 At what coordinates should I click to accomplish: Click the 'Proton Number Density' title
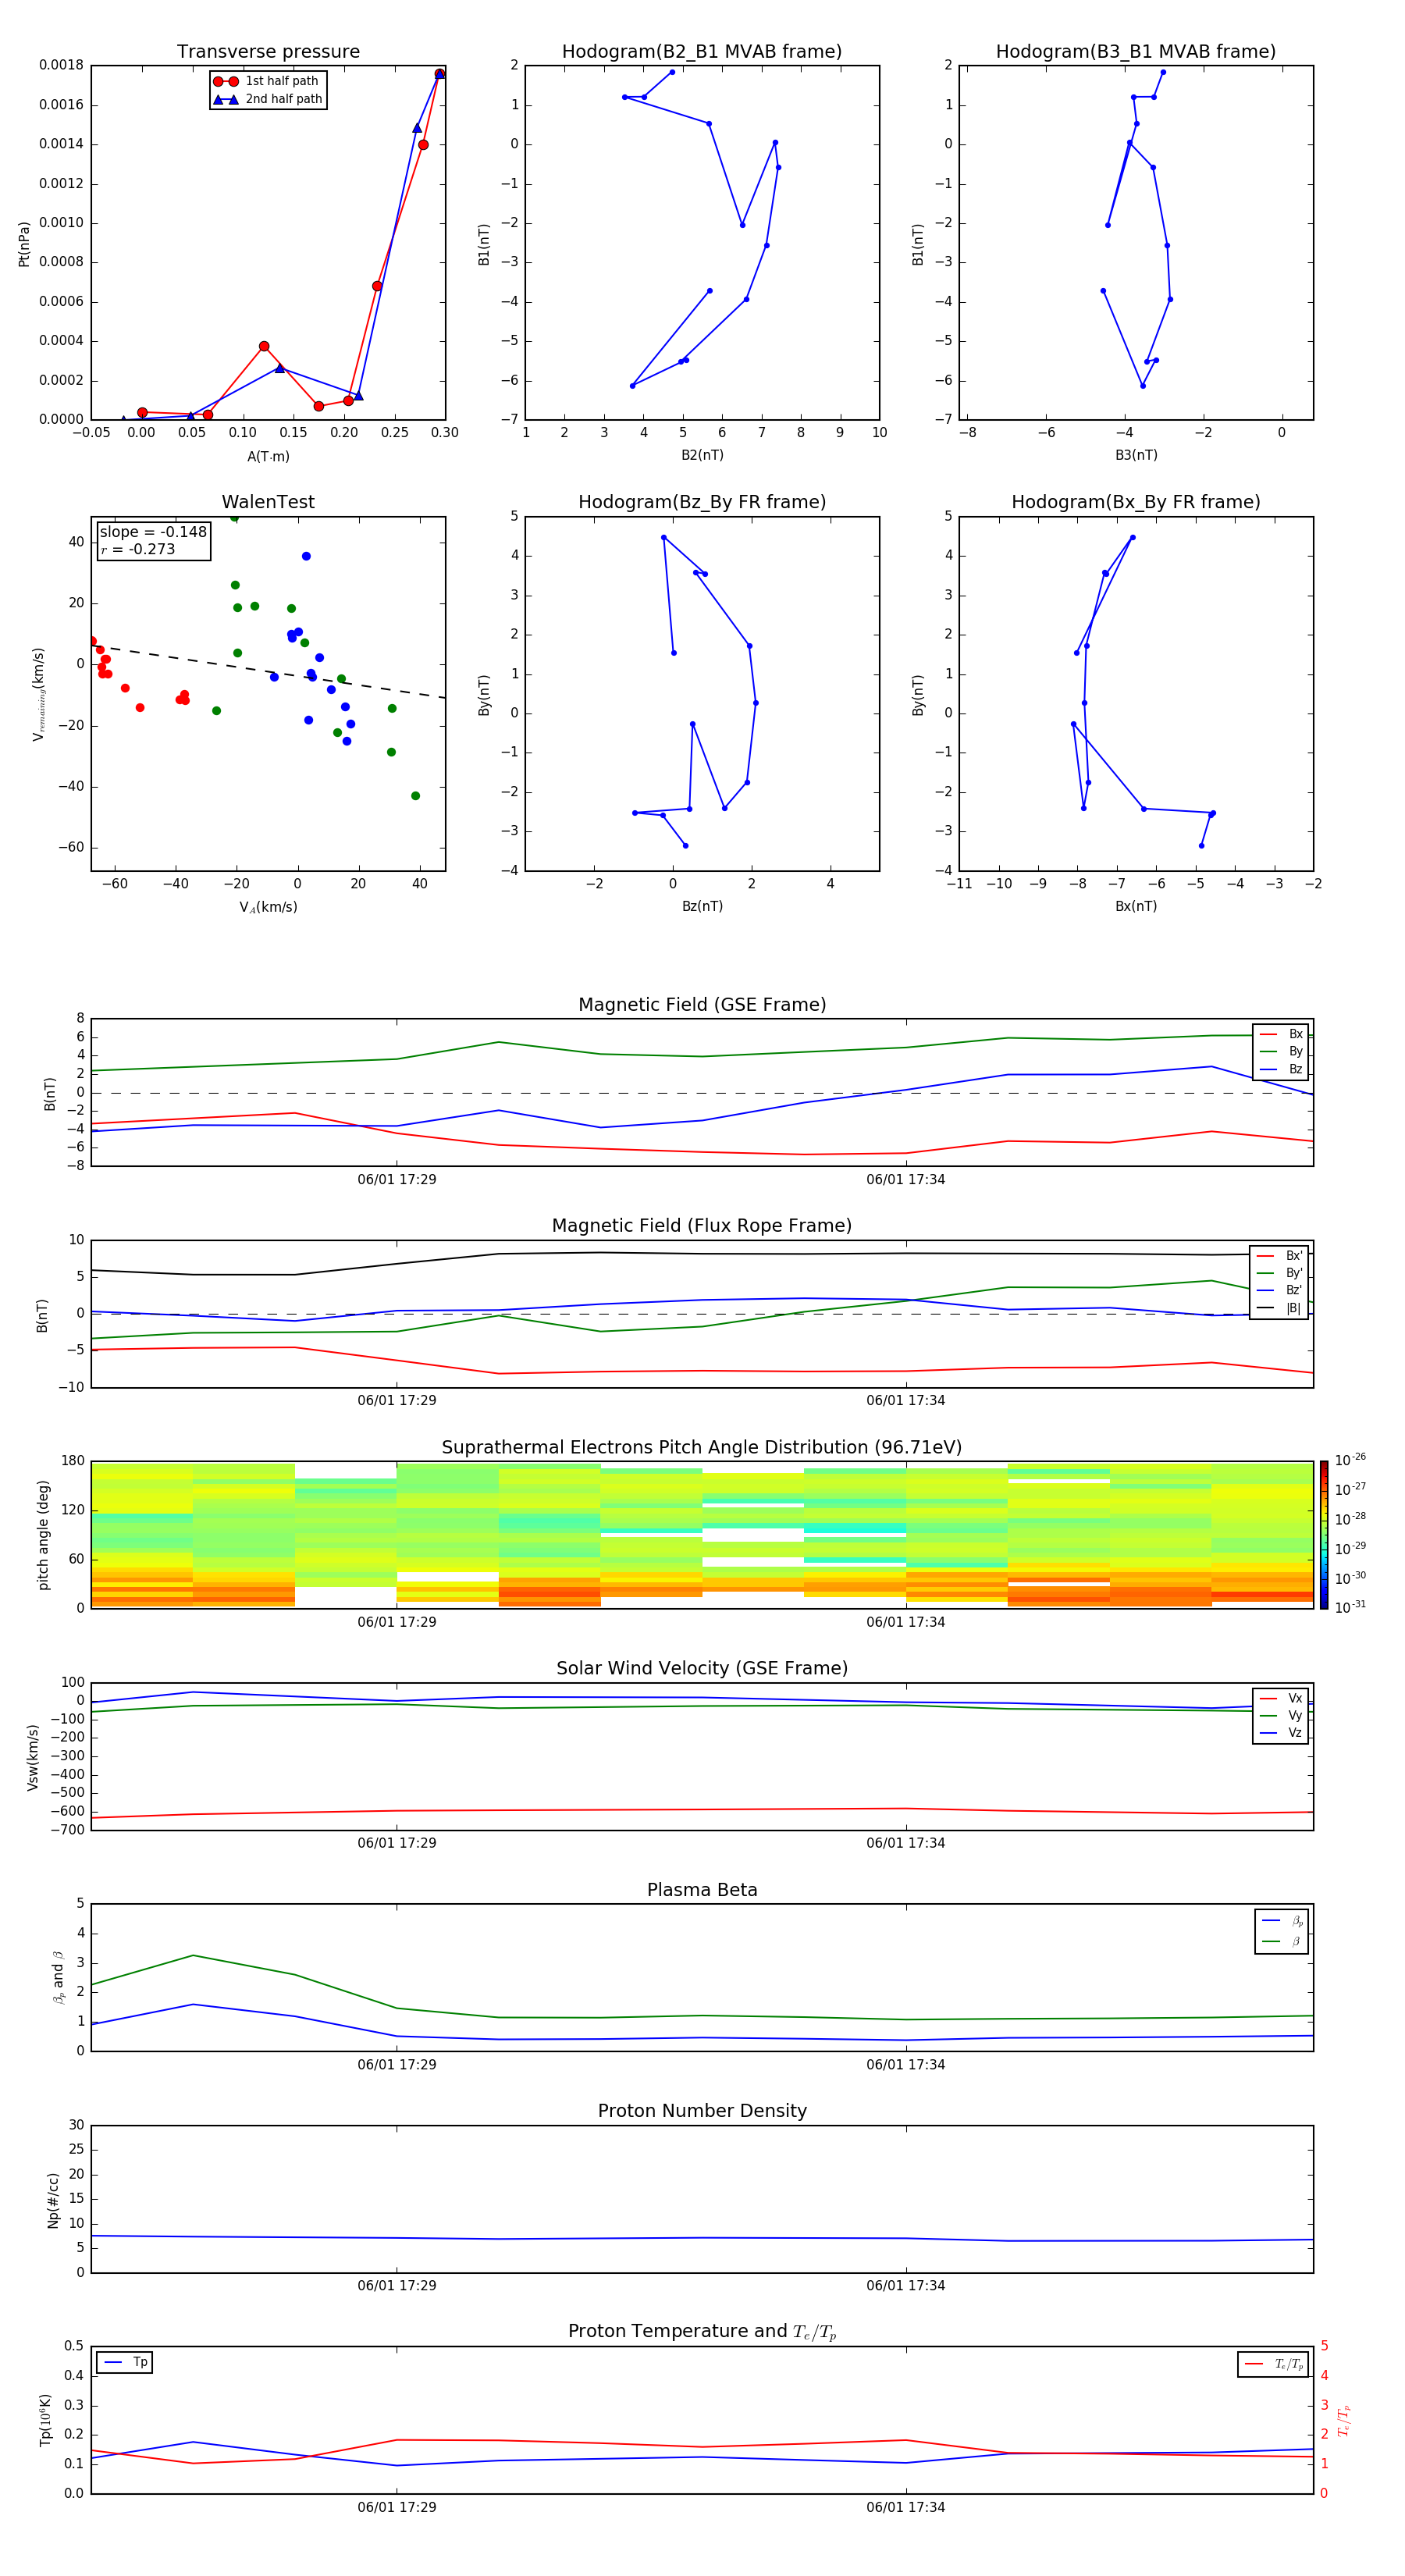pyautogui.click(x=702, y=2111)
